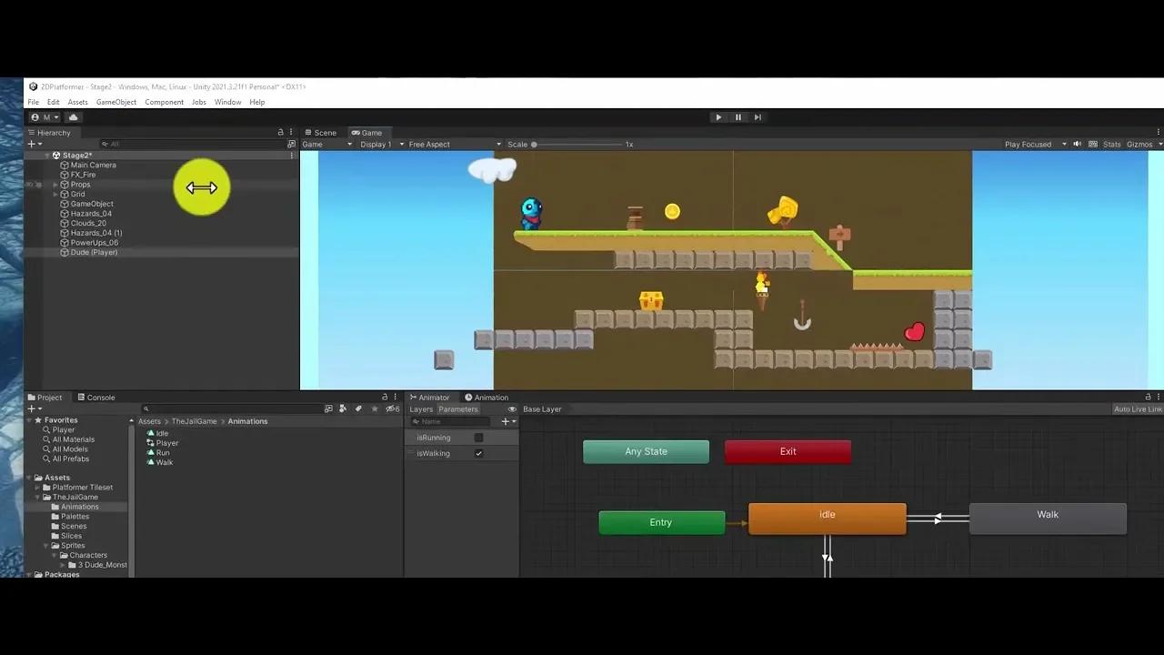This screenshot has width=1164, height=655.
Task: Mute game audio in the Game view toolbar
Action: pos(1079,144)
